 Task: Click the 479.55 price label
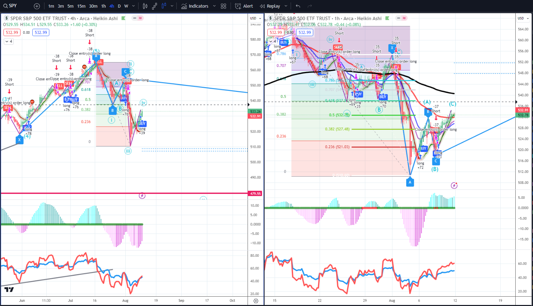[x=255, y=194]
